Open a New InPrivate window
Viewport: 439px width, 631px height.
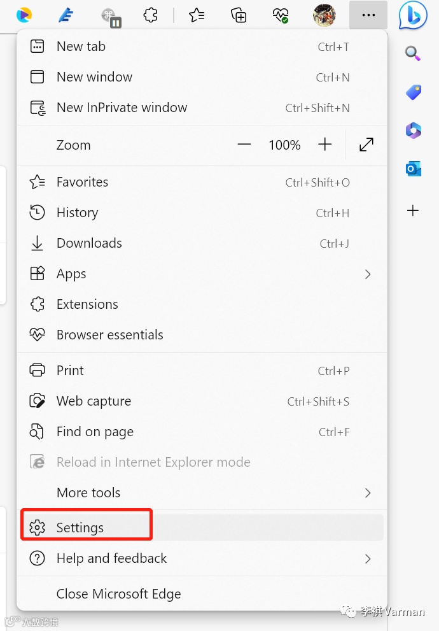point(202,108)
